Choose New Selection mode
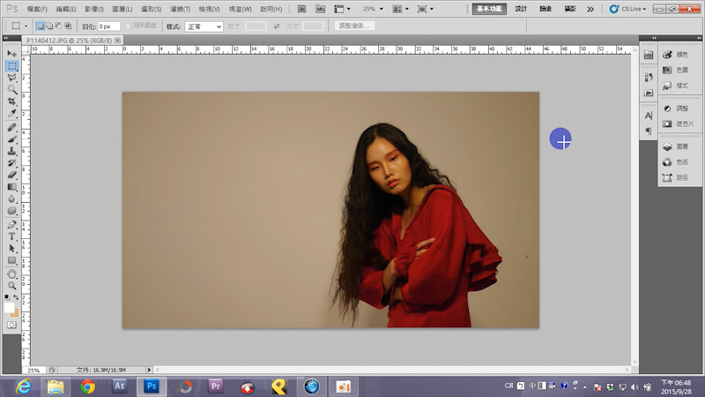Screen dimensions: 705x397 (41, 26)
